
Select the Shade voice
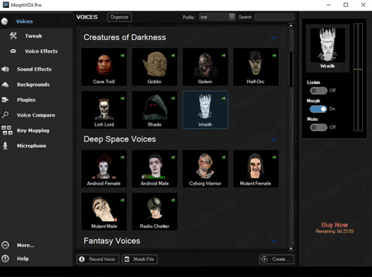(155, 110)
